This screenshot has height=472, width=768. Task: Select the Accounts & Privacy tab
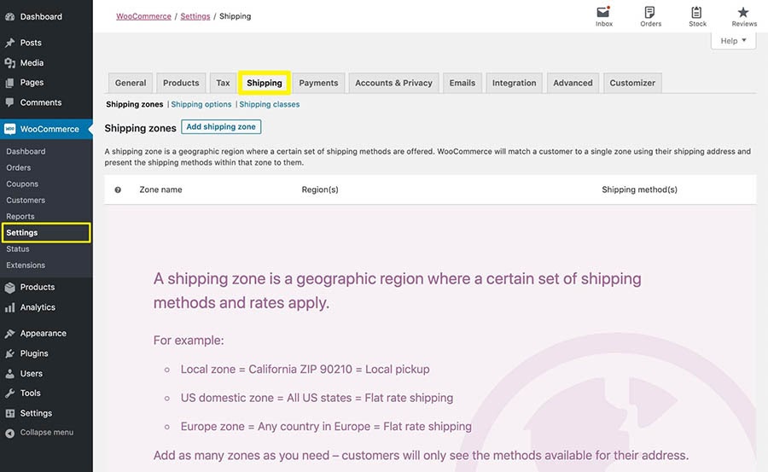[393, 83]
